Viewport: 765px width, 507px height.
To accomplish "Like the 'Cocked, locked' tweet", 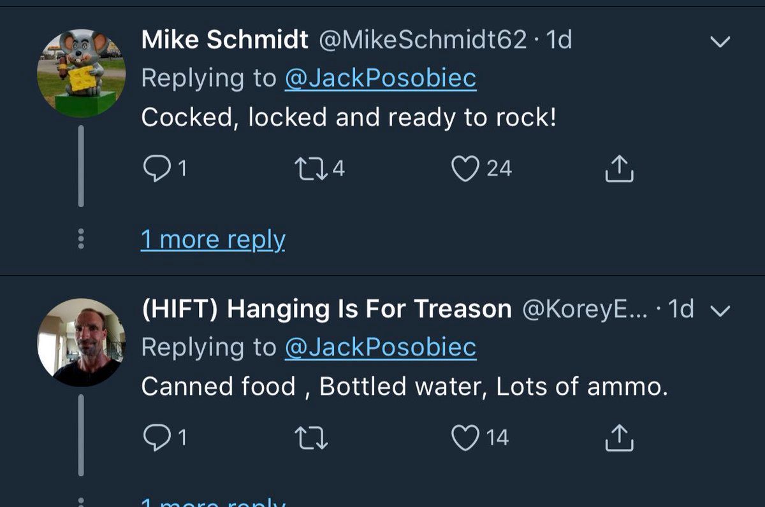I will pos(466,168).
